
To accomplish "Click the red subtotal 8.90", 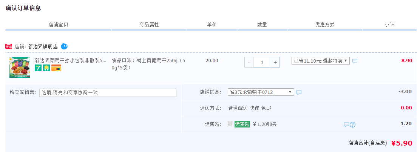I will pos(407,60).
